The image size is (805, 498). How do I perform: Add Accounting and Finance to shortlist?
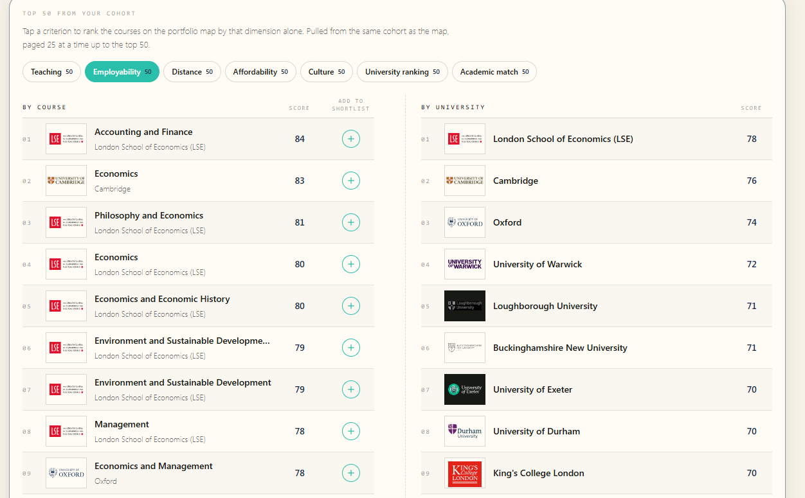coord(350,139)
